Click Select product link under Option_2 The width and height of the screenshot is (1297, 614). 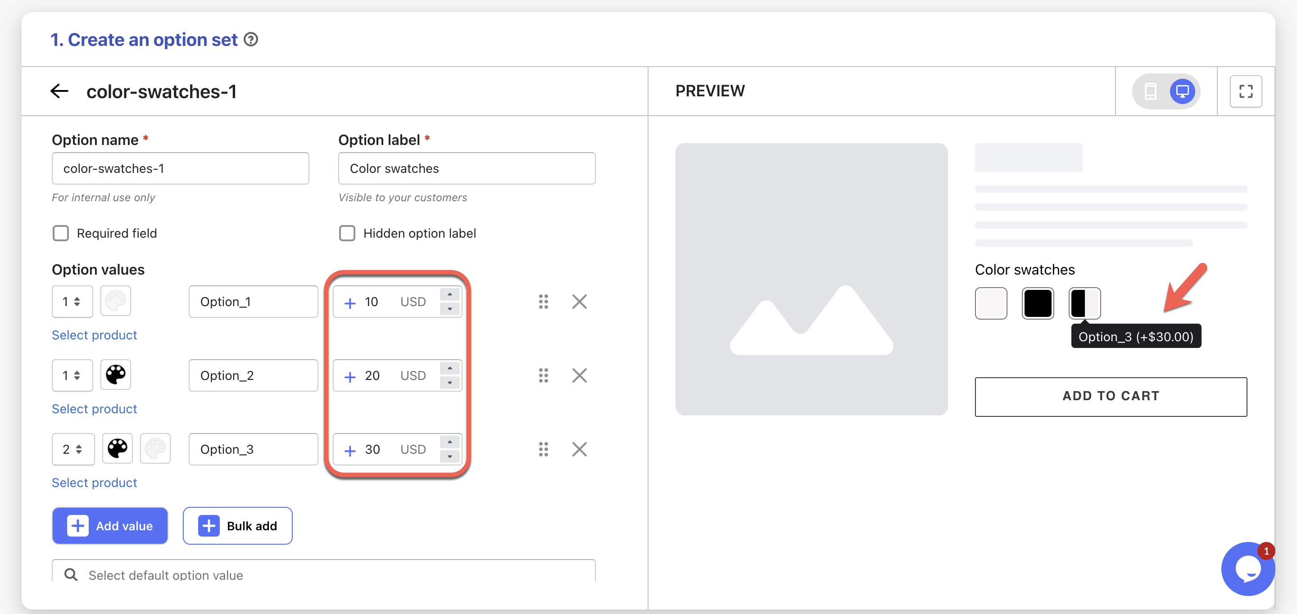[94, 409]
